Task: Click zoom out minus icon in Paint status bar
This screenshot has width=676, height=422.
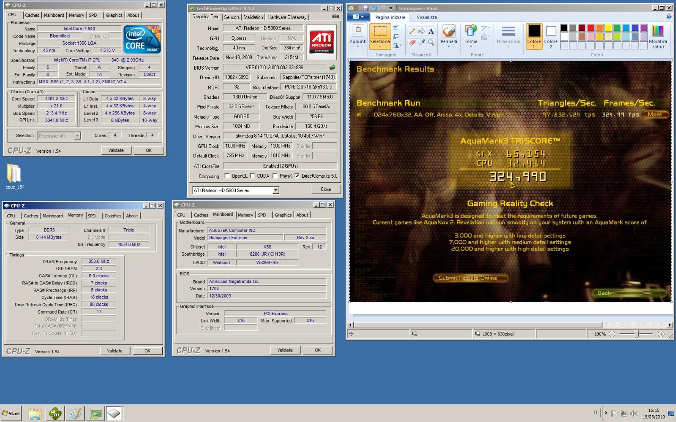Action: (612, 334)
